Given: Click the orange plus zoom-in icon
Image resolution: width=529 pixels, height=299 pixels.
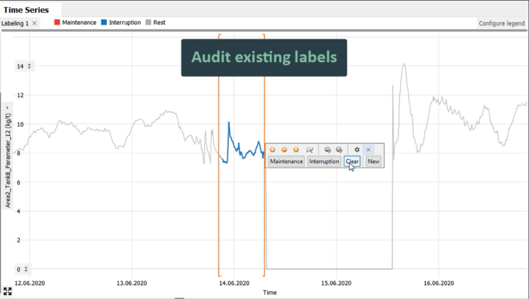Looking at the screenshot, I should (273, 149).
